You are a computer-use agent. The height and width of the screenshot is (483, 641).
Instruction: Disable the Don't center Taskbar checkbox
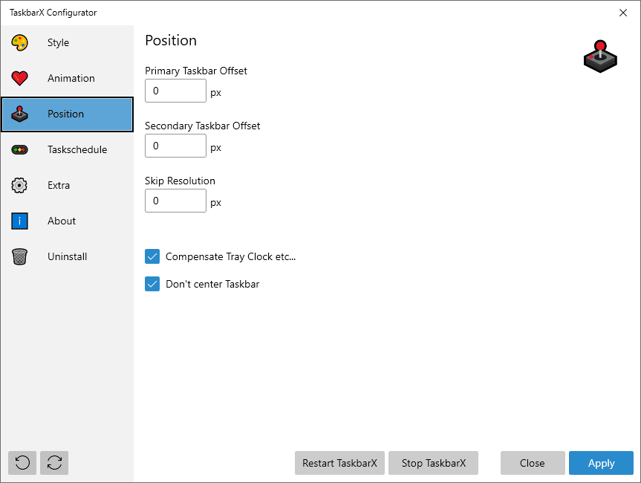pos(152,284)
